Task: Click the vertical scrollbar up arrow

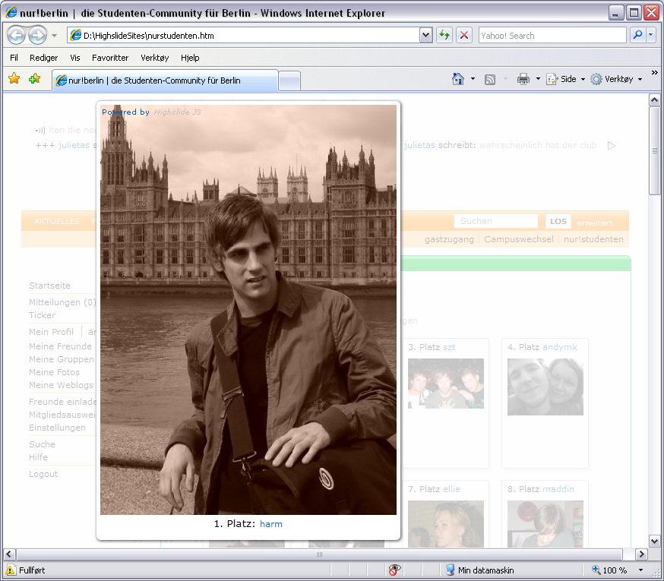Action: [654, 100]
